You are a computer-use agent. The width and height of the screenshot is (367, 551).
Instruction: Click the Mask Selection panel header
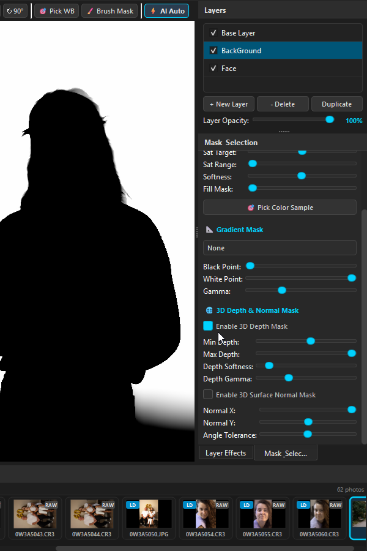click(283, 142)
